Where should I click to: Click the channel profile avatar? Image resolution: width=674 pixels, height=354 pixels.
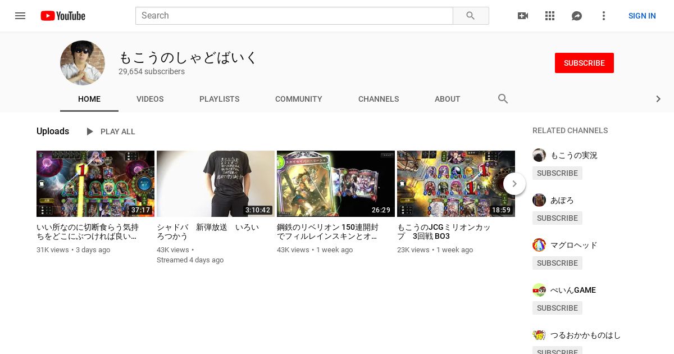tap(83, 63)
